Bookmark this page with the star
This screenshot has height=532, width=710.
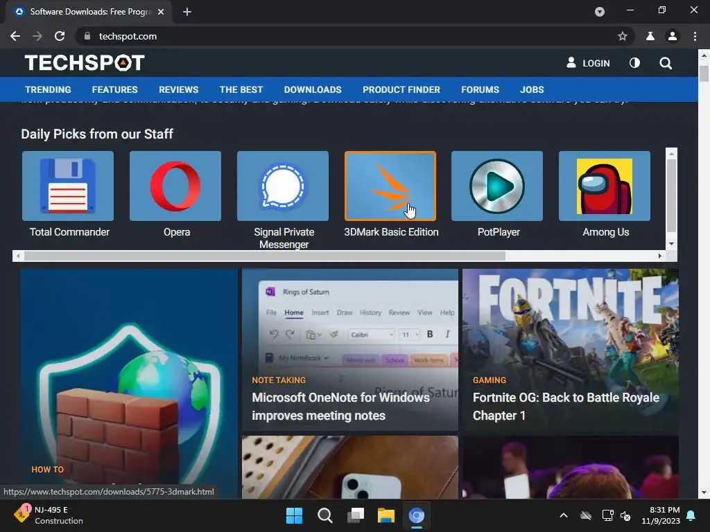click(x=623, y=36)
